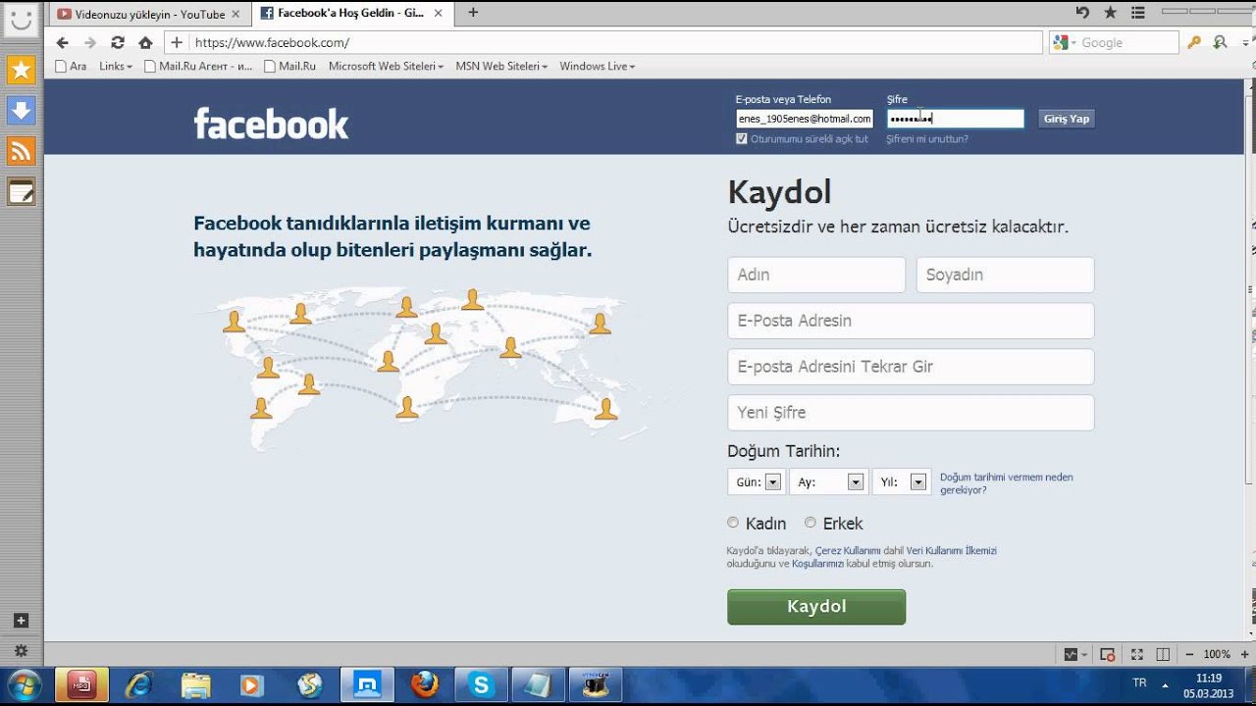Open the SkyNote notepad sidebar panel
The width and height of the screenshot is (1256, 706).
click(x=21, y=192)
